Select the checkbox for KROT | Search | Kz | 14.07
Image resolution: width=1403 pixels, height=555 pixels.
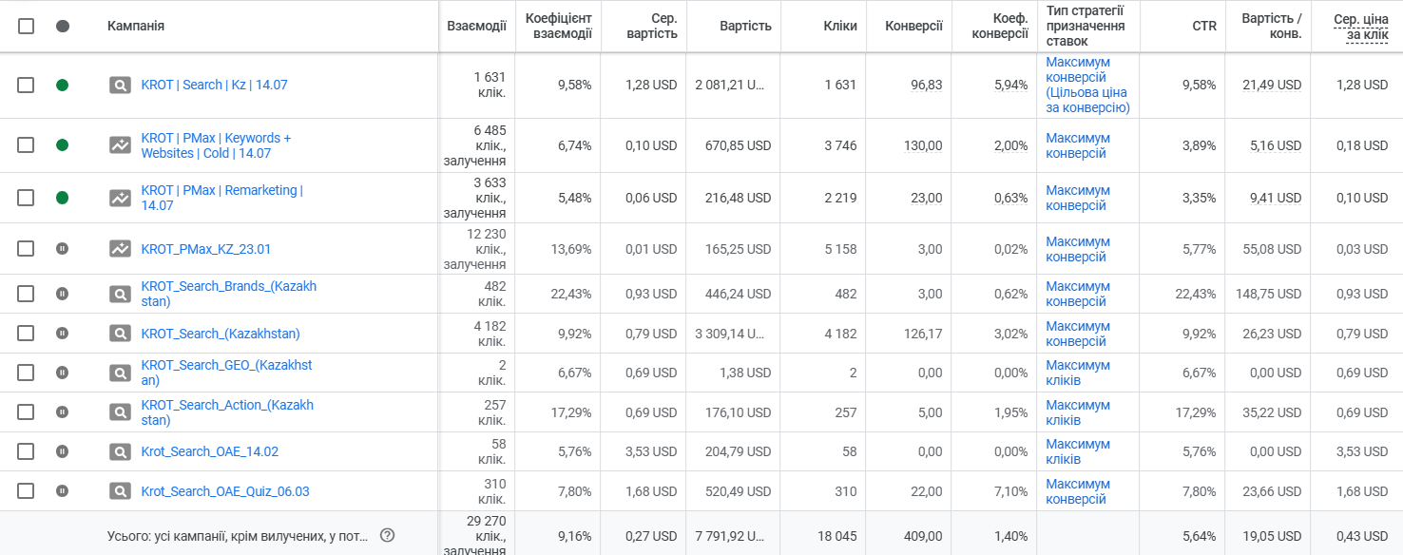(26, 85)
